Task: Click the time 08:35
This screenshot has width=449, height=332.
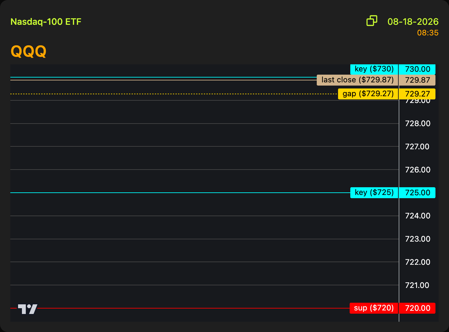Action: 428,33
